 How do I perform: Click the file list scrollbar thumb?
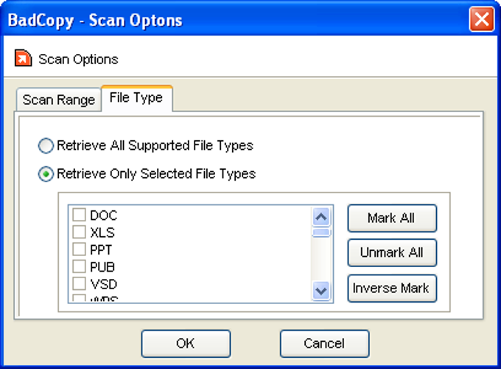click(321, 232)
